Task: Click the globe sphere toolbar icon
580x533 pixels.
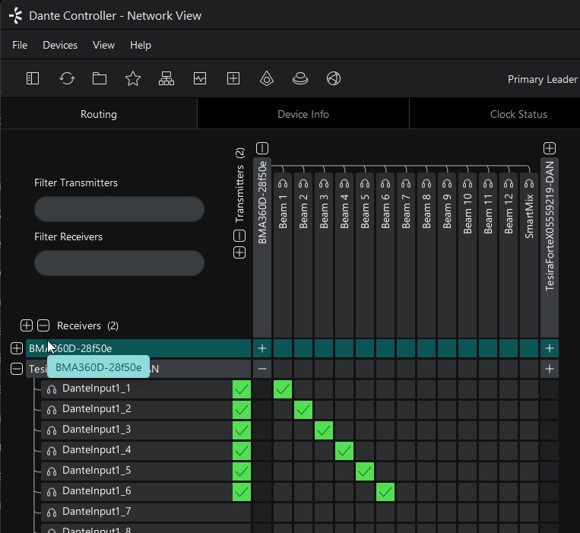Action: coord(334,78)
